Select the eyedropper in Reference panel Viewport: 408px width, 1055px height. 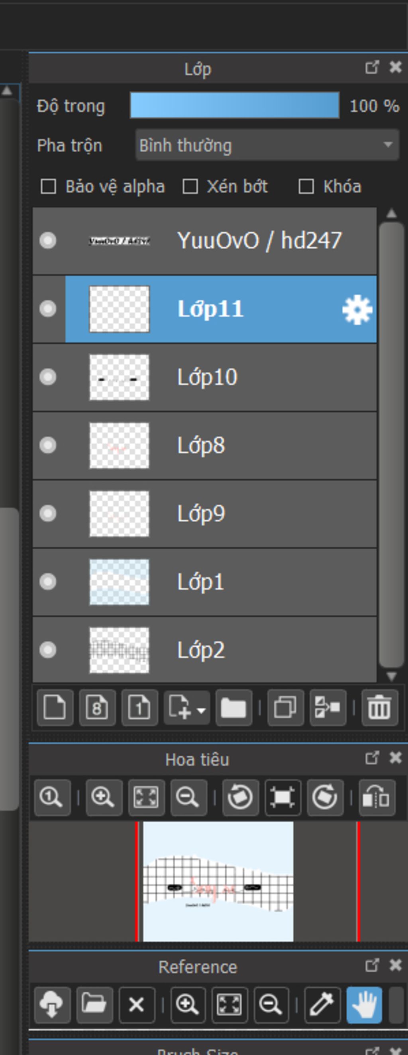click(x=322, y=1004)
